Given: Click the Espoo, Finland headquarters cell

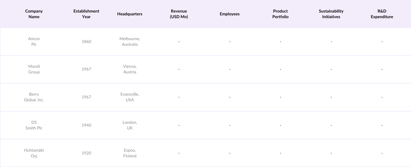Looking at the screenshot, I should [130, 153].
